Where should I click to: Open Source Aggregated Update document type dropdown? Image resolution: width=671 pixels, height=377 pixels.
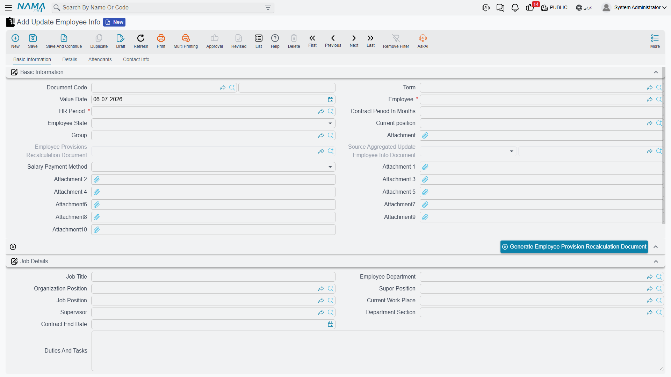pyautogui.click(x=511, y=151)
